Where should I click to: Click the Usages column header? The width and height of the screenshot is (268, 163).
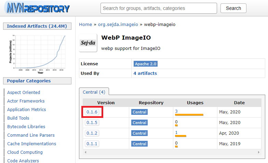coord(195,103)
